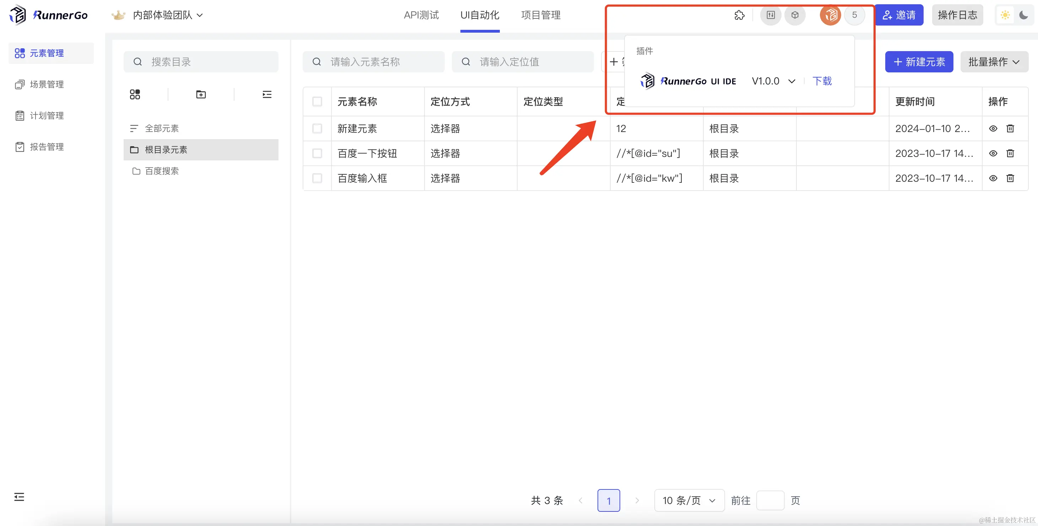Click trash icon for 百度输入框 row

click(1010, 178)
